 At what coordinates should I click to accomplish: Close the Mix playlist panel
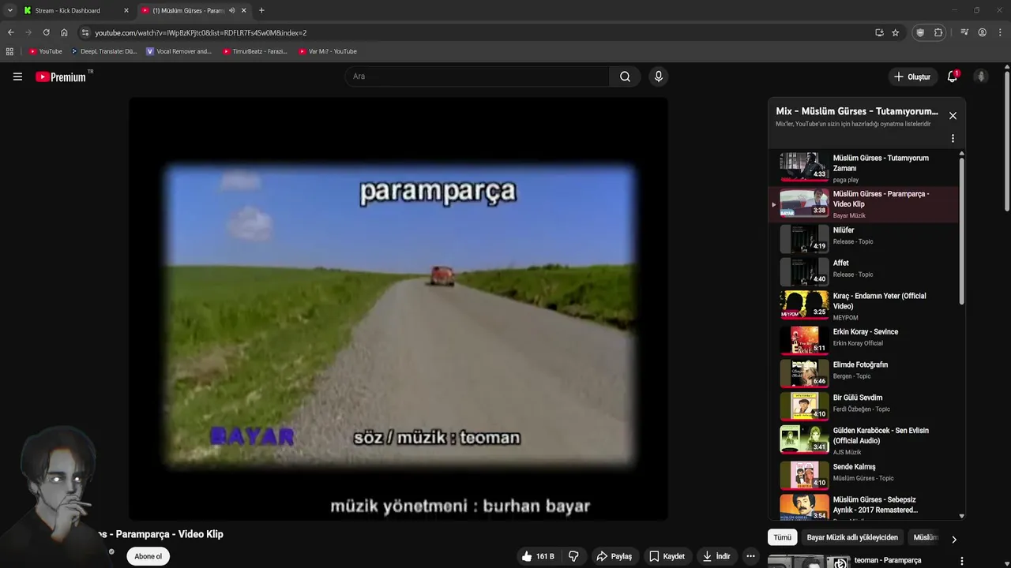coord(953,116)
